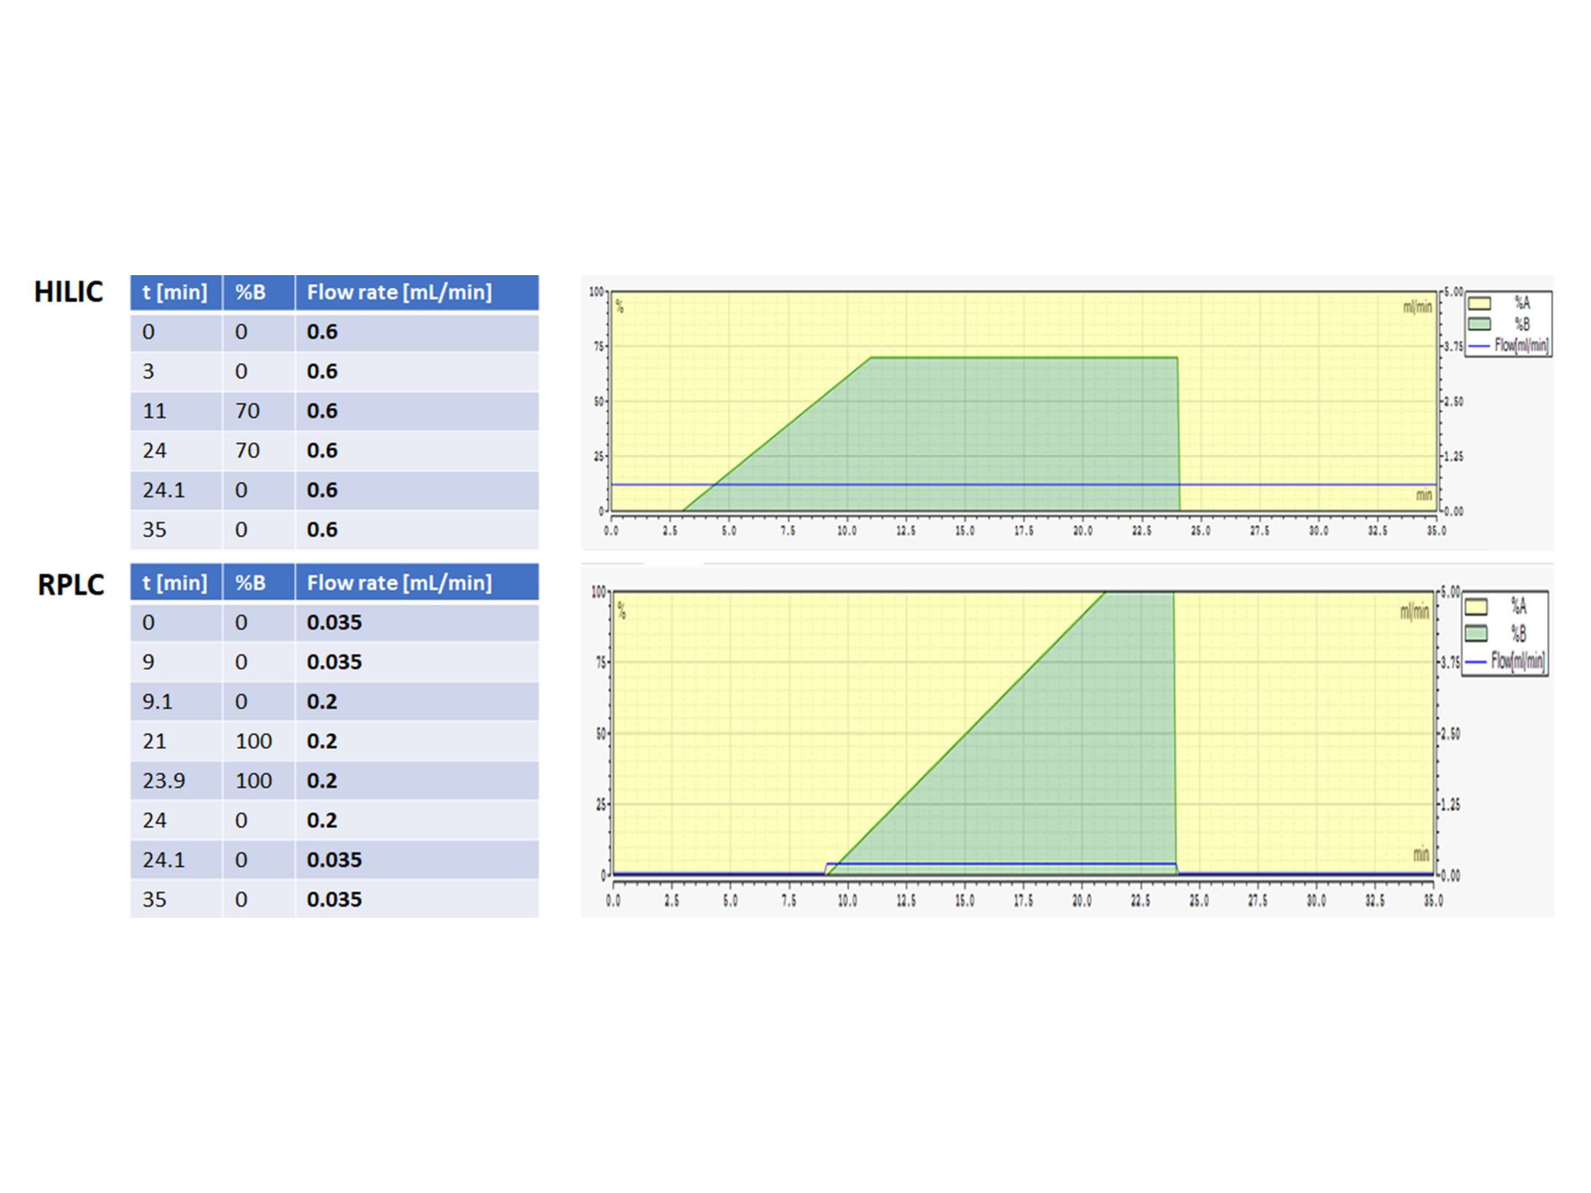Click the Flow line entry in RPLC legend
Image resolution: width=1591 pixels, height=1193 pixels.
point(1505,661)
